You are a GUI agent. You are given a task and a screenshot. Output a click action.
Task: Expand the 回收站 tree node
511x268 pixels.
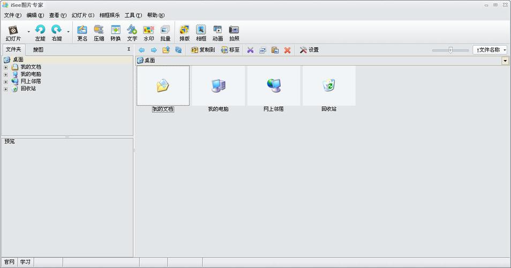click(x=5, y=89)
